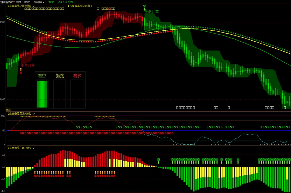
Task: Click the 50 level in oscillator axis
Action: (4, 131)
